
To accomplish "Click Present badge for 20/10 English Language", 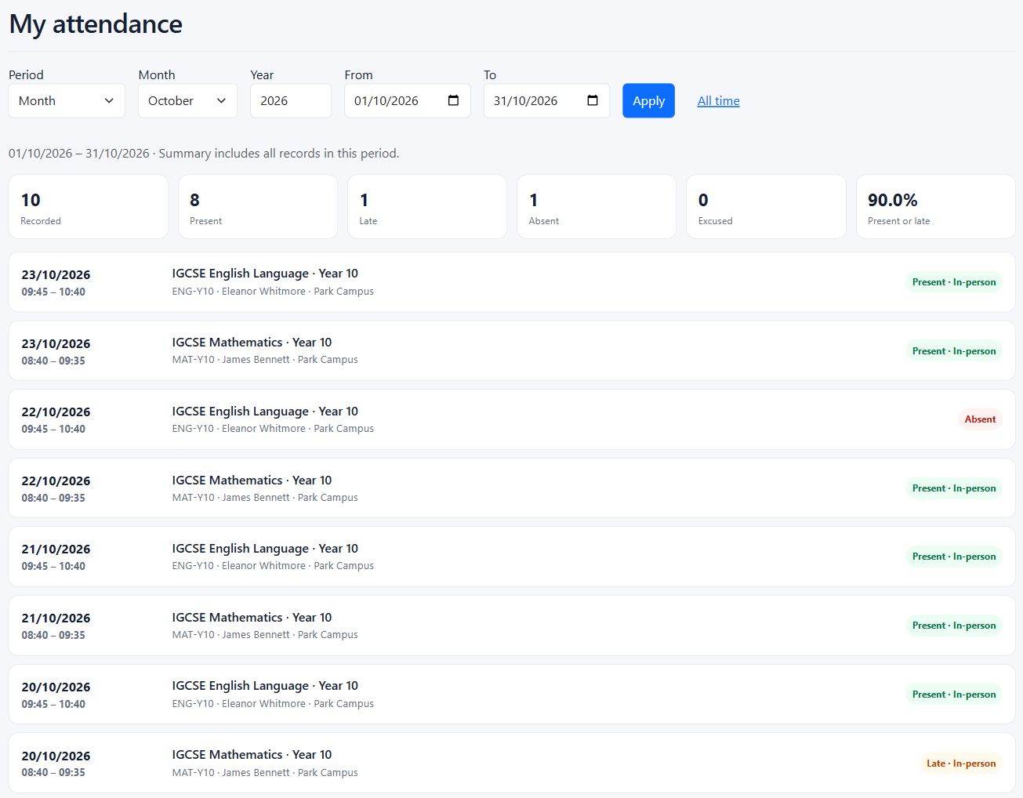I will 954,695.
